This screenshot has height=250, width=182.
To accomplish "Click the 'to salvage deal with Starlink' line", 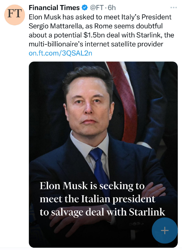I will click(102, 212).
